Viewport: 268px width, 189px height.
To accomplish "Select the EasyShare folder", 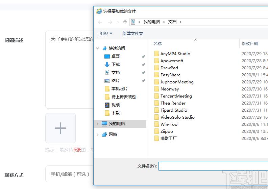I will 170,75.
